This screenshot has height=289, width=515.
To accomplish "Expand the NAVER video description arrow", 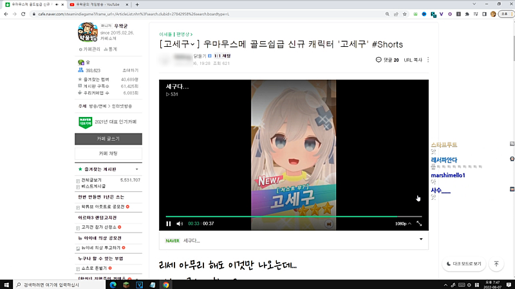I will 421,239.
